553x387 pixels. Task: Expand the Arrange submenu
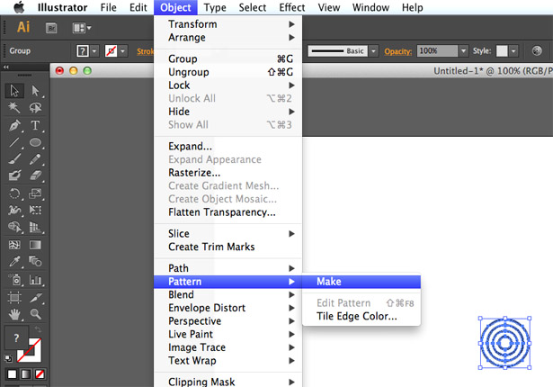(227, 38)
